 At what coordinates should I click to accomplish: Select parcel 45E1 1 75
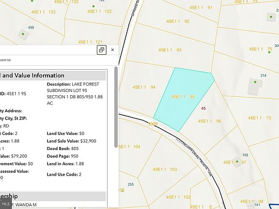[x=261, y=49]
